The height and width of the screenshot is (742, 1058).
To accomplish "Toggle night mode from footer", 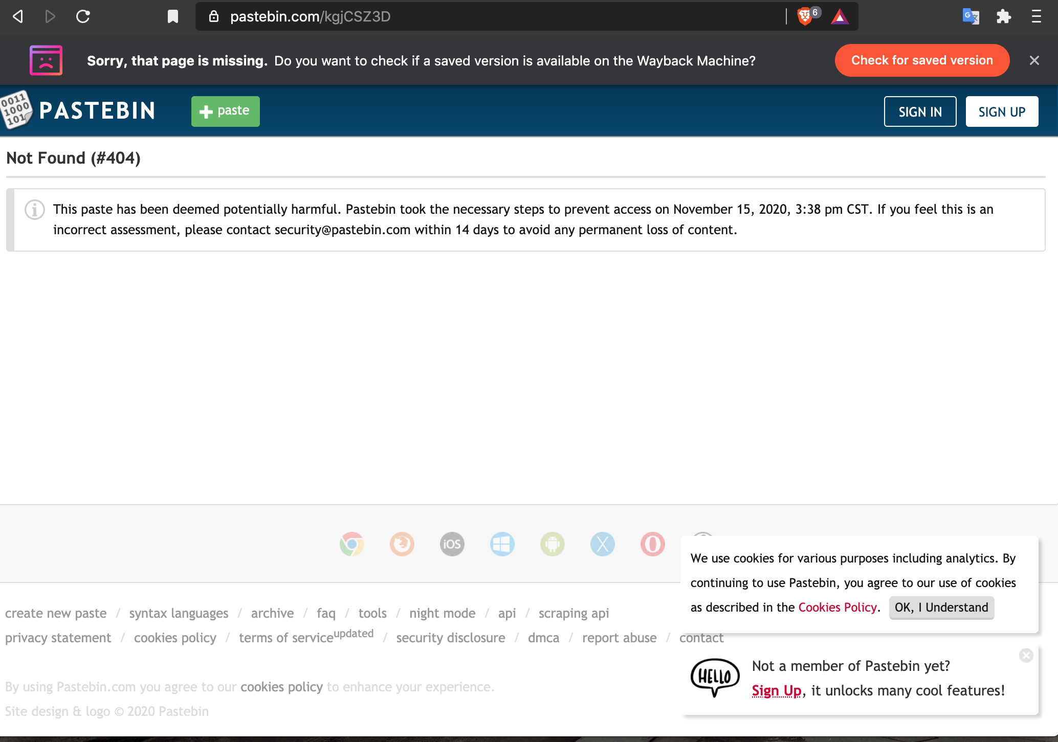I will click(443, 613).
